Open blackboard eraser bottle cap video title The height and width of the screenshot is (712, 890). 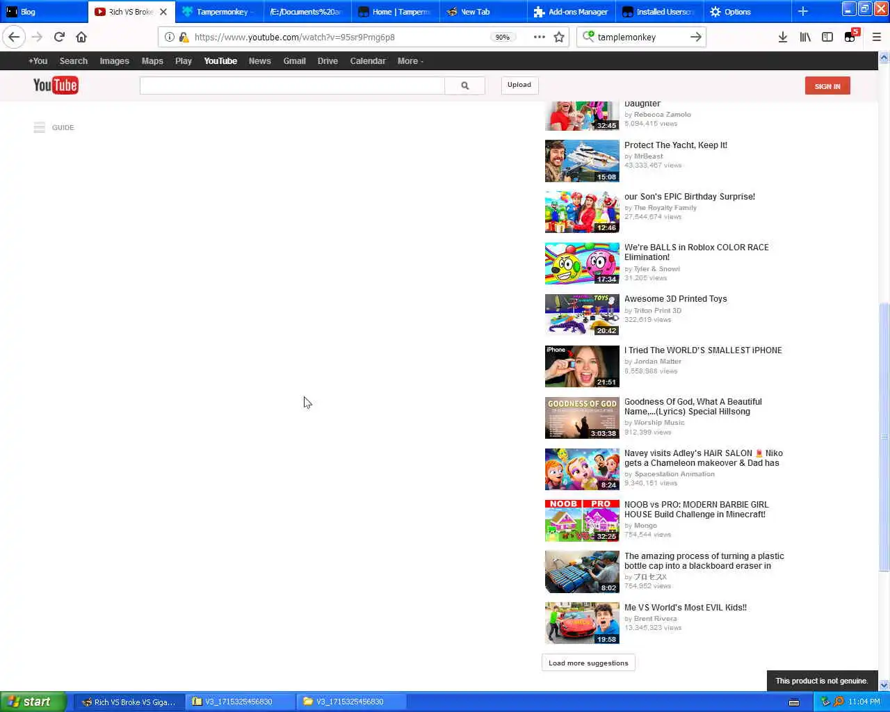click(x=704, y=561)
